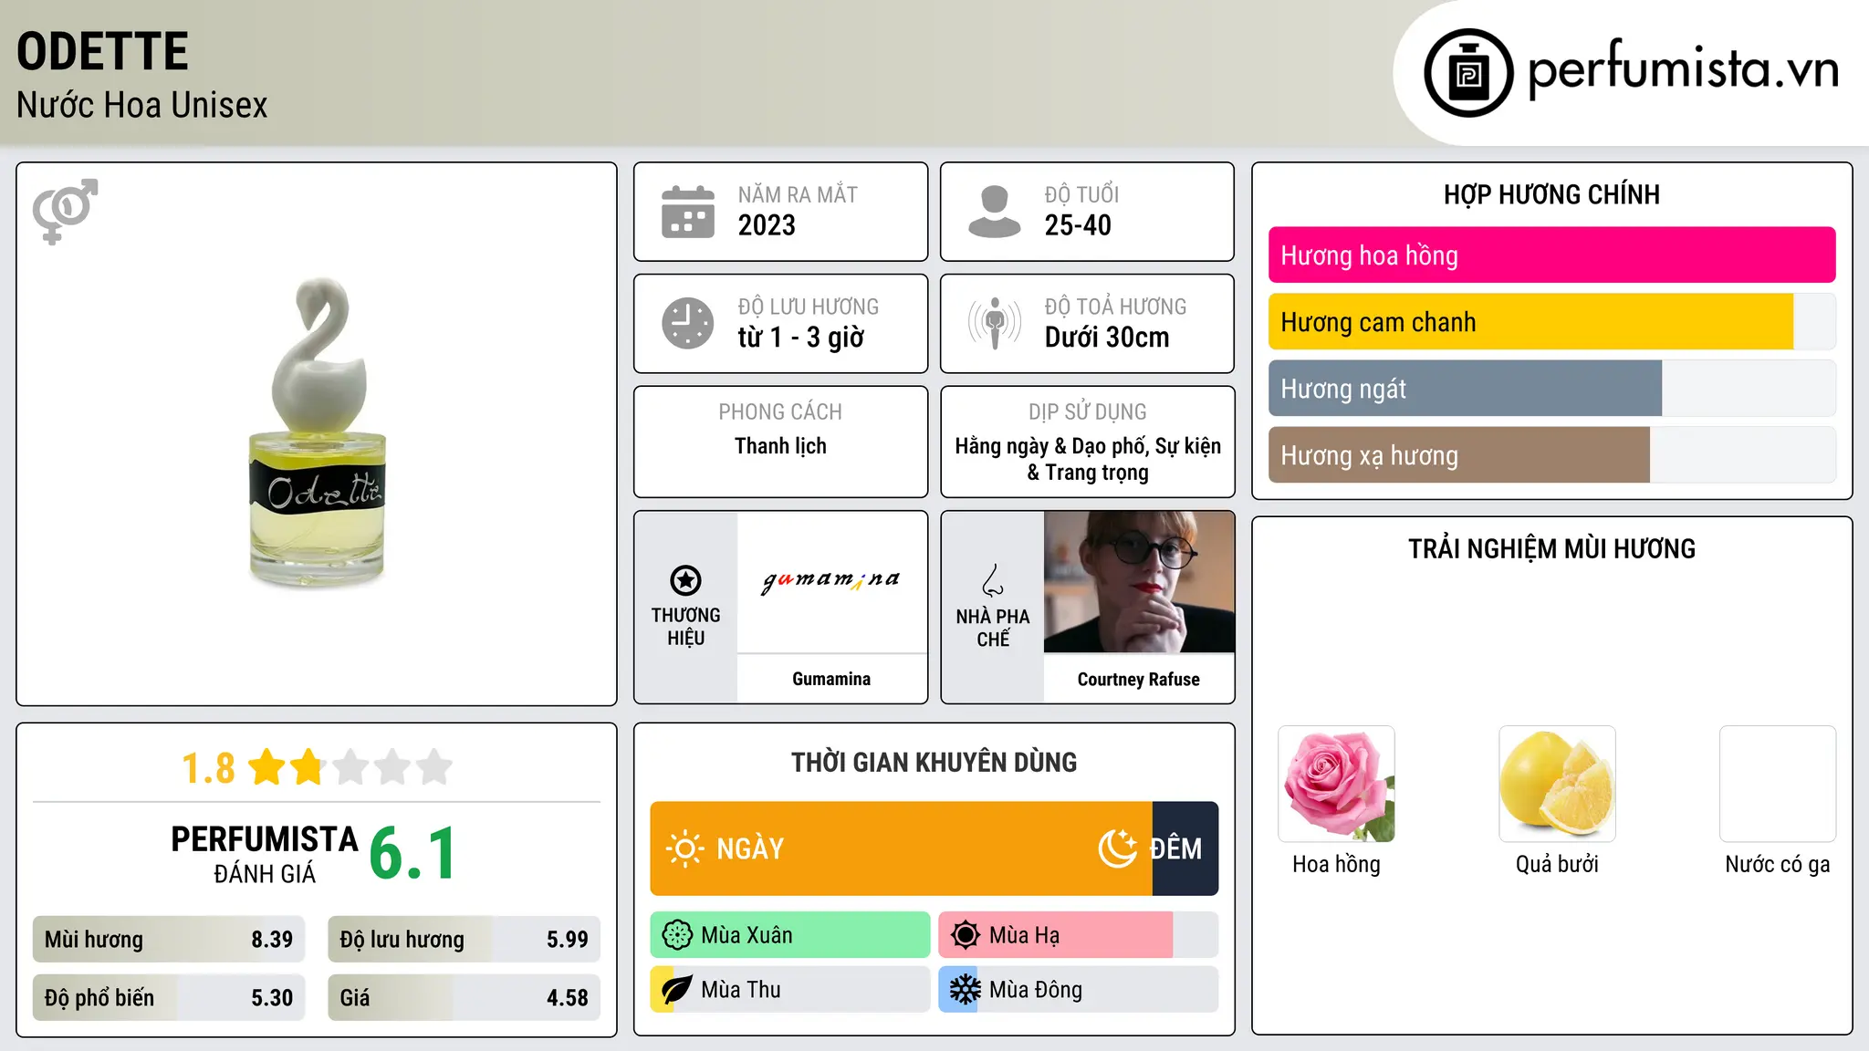This screenshot has width=1869, height=1051.
Task: Click the blank image above Nước cỏ ga
Action: point(1778,784)
